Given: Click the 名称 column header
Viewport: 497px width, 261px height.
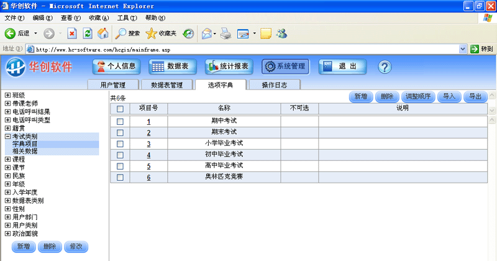Looking at the screenshot, I should [x=224, y=109].
